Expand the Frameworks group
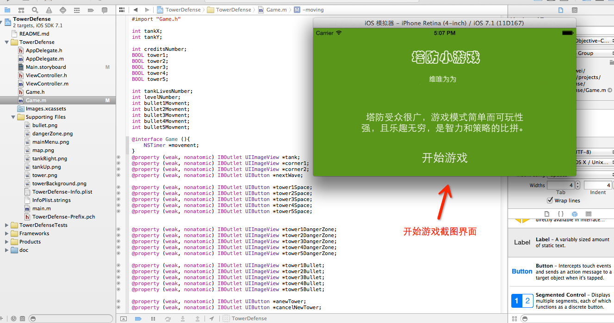This screenshot has width=614, height=323. [6, 233]
